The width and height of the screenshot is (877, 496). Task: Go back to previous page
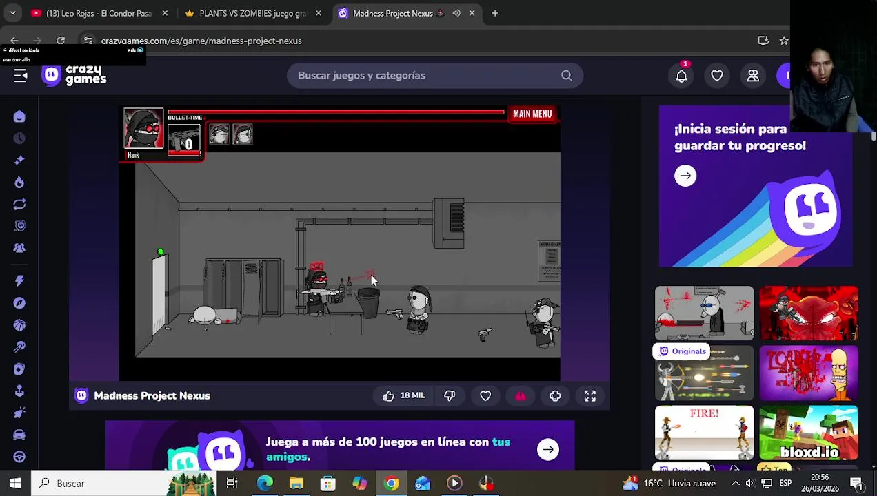tap(14, 41)
